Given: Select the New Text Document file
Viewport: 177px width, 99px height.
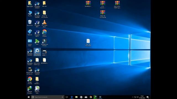Looking at the screenshot, I should 88,43.
